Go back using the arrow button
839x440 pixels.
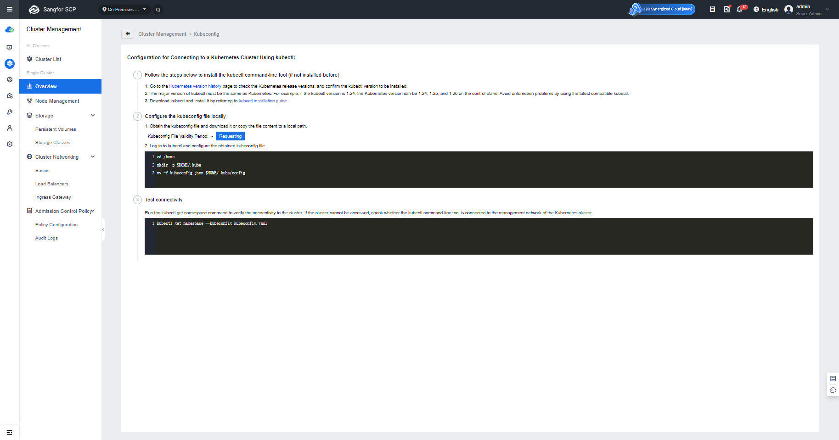128,34
